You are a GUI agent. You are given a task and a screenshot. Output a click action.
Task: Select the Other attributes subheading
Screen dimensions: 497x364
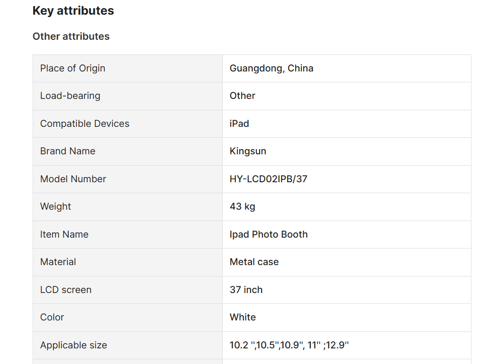click(x=71, y=36)
